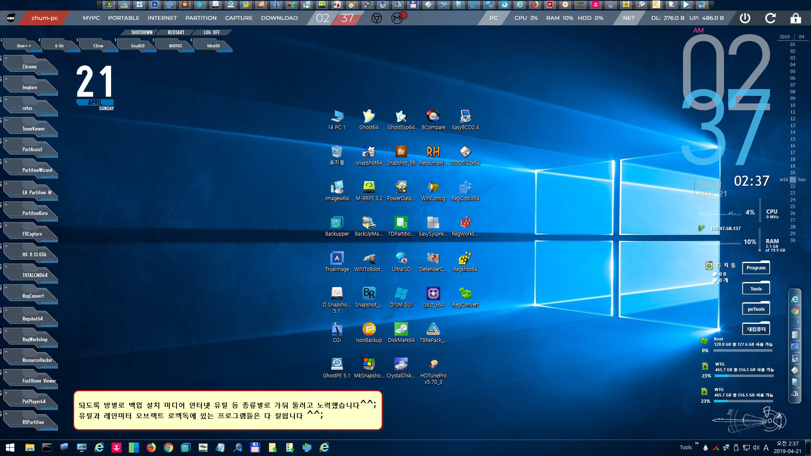811x456 pixels.
Task: Launch BCompare from the desktop
Action: click(x=433, y=119)
